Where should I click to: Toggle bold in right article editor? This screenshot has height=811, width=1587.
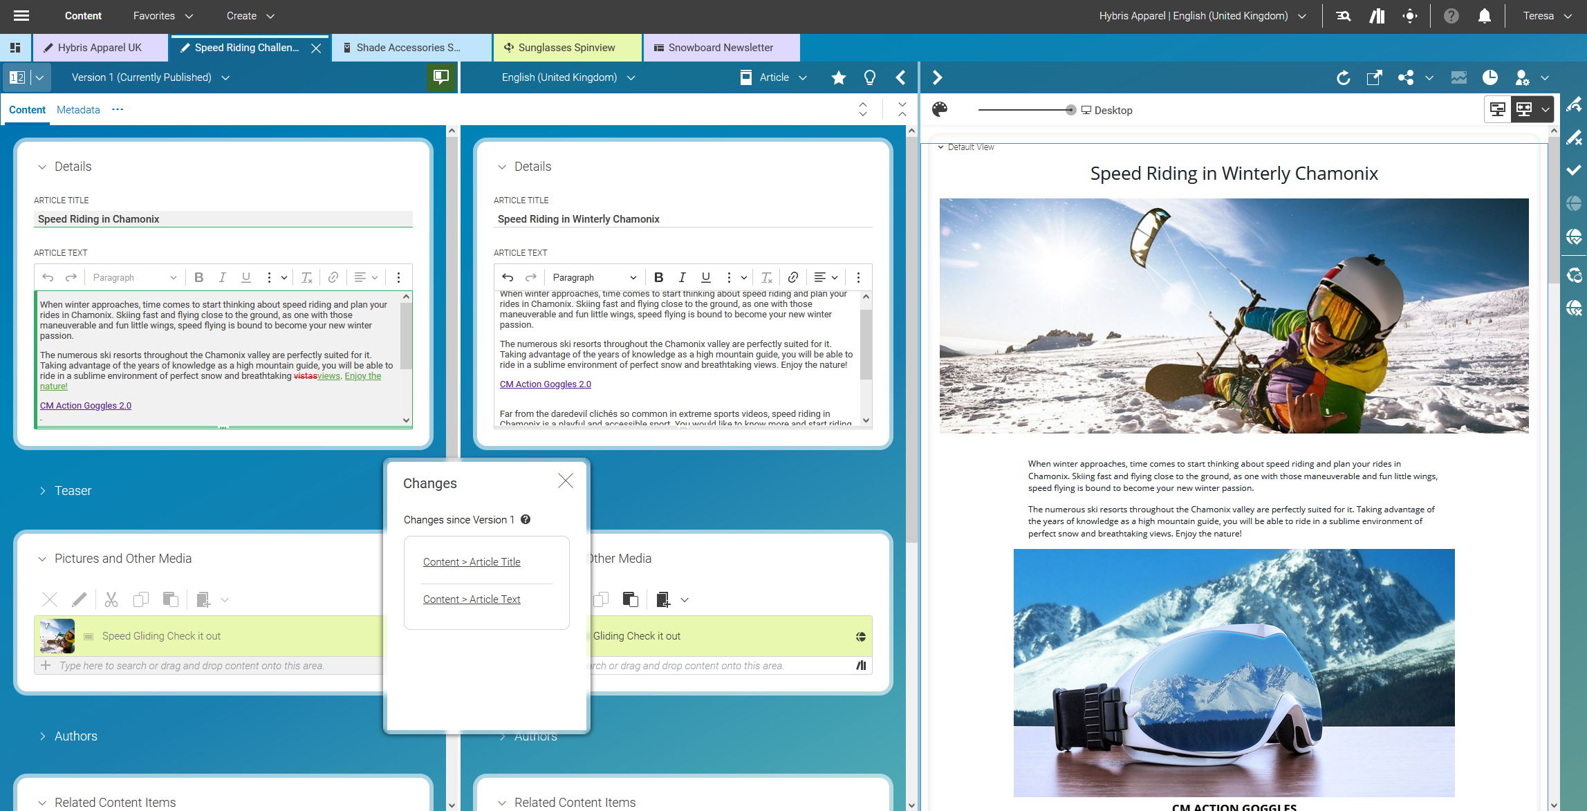click(658, 277)
